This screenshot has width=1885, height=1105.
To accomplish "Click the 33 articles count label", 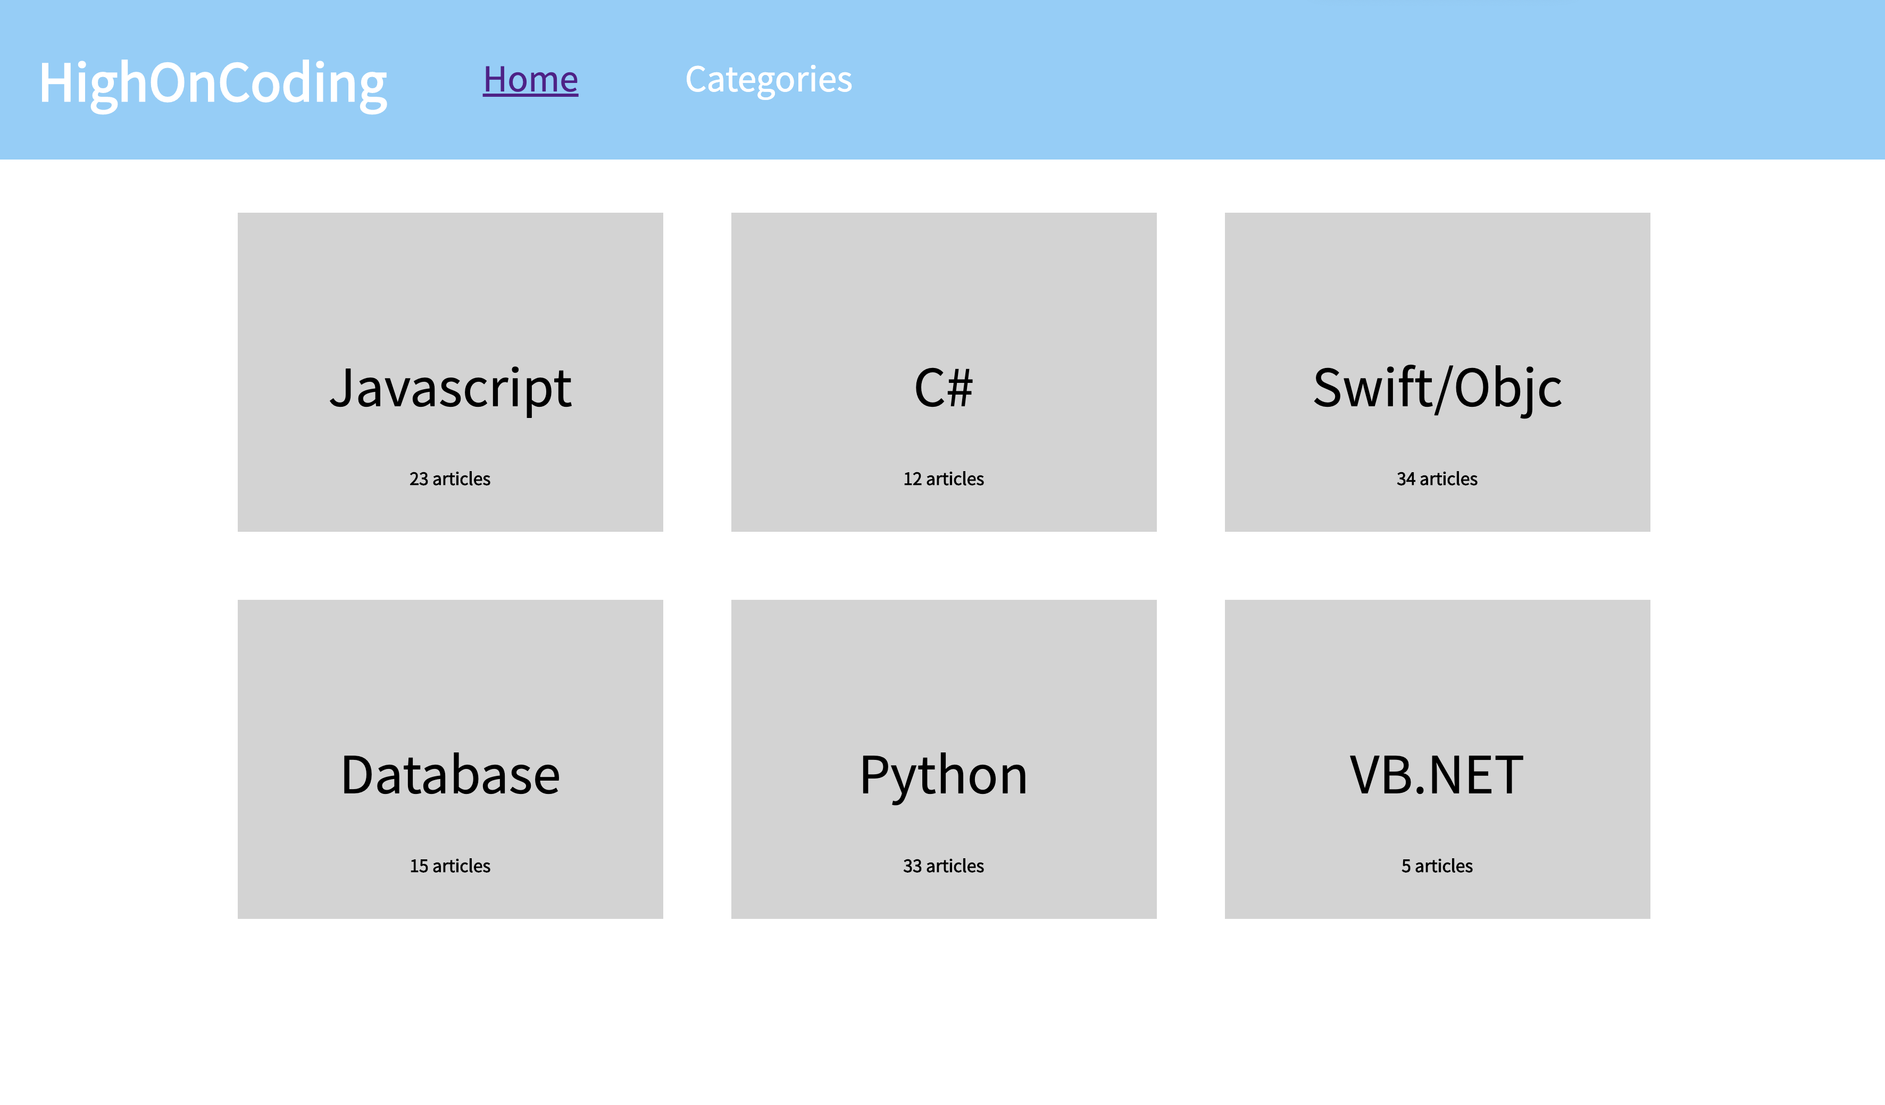I will click(943, 866).
